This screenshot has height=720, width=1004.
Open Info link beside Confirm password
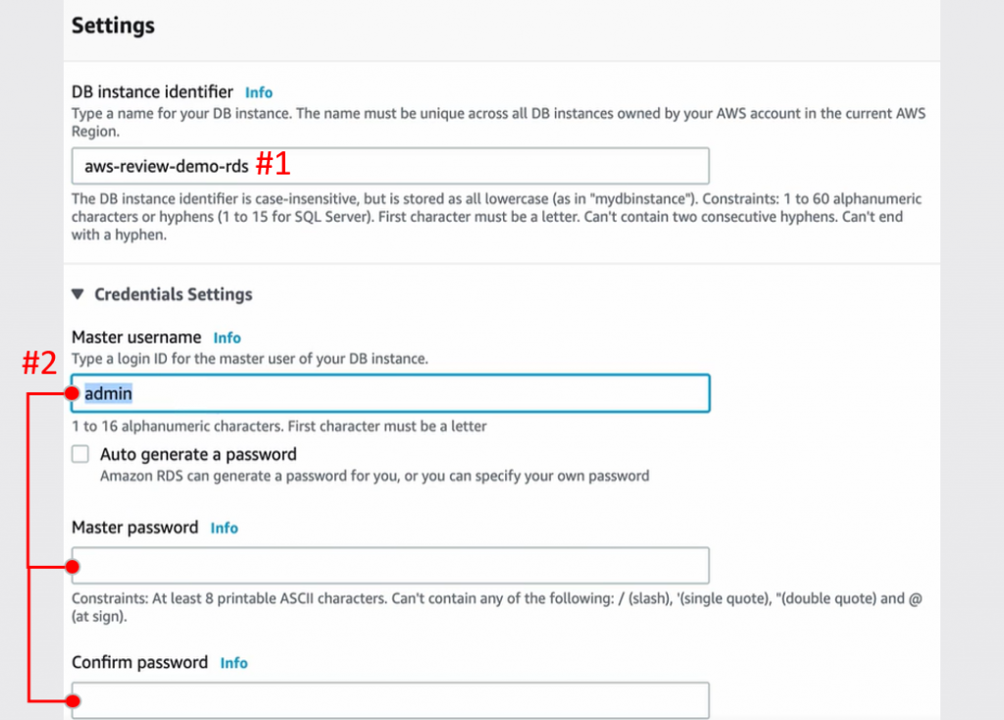point(233,664)
